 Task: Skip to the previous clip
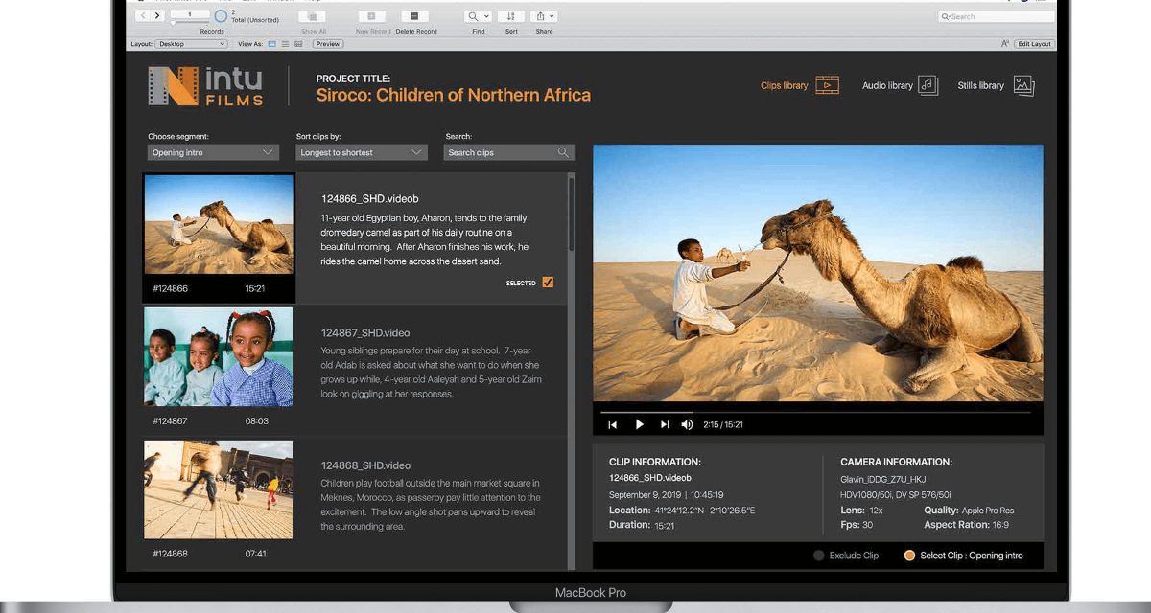pyautogui.click(x=613, y=424)
